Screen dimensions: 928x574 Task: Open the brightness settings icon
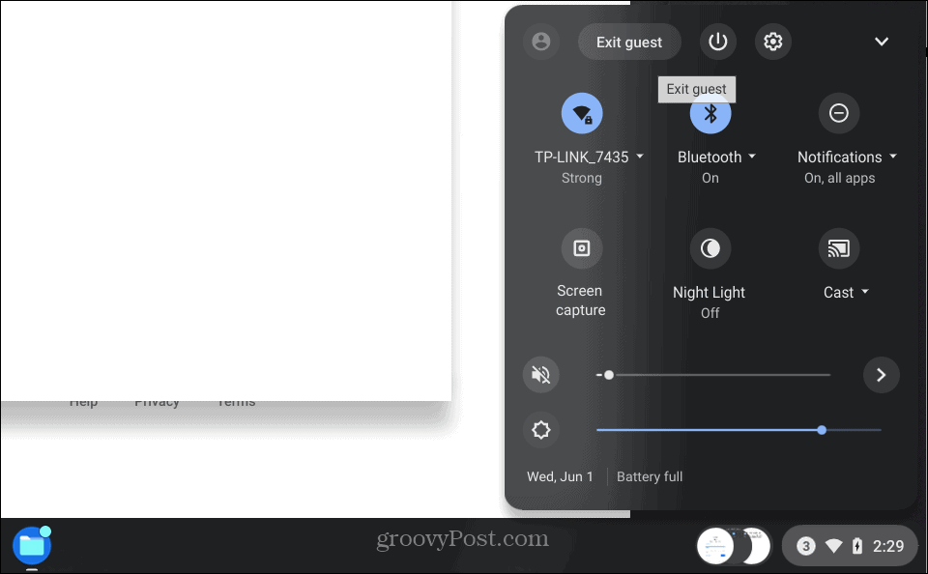[x=540, y=430]
